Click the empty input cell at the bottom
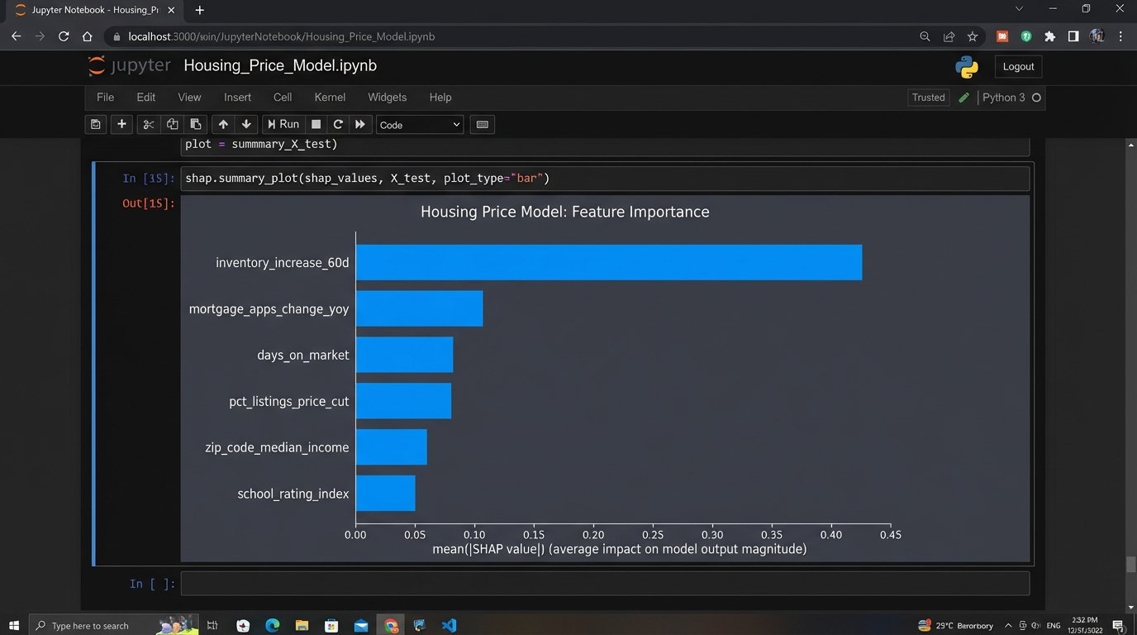 605,584
